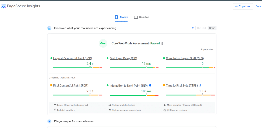Click the 2.1 s FCP value
This screenshot has height=128, width=262.
pyautogui.click(x=90, y=91)
